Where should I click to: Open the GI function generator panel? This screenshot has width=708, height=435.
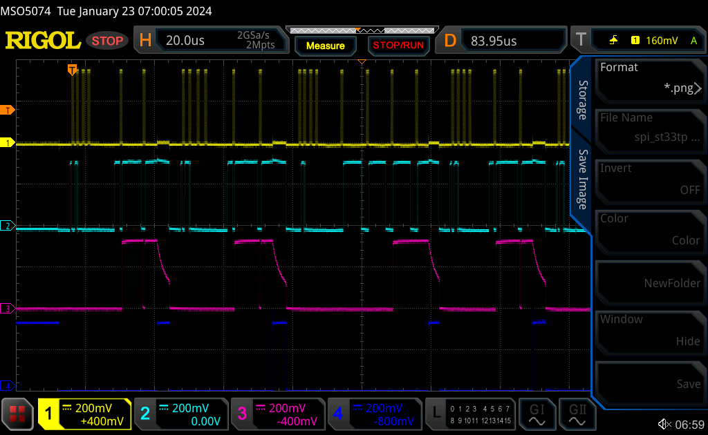[537, 414]
